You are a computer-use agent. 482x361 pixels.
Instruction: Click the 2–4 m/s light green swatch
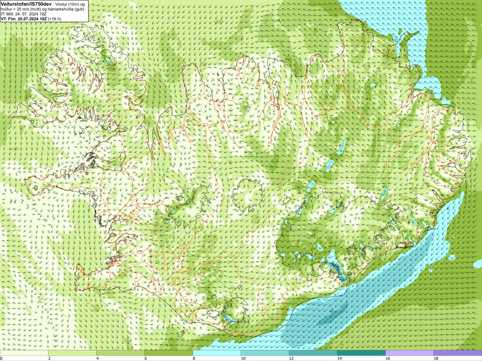tap(72, 353)
